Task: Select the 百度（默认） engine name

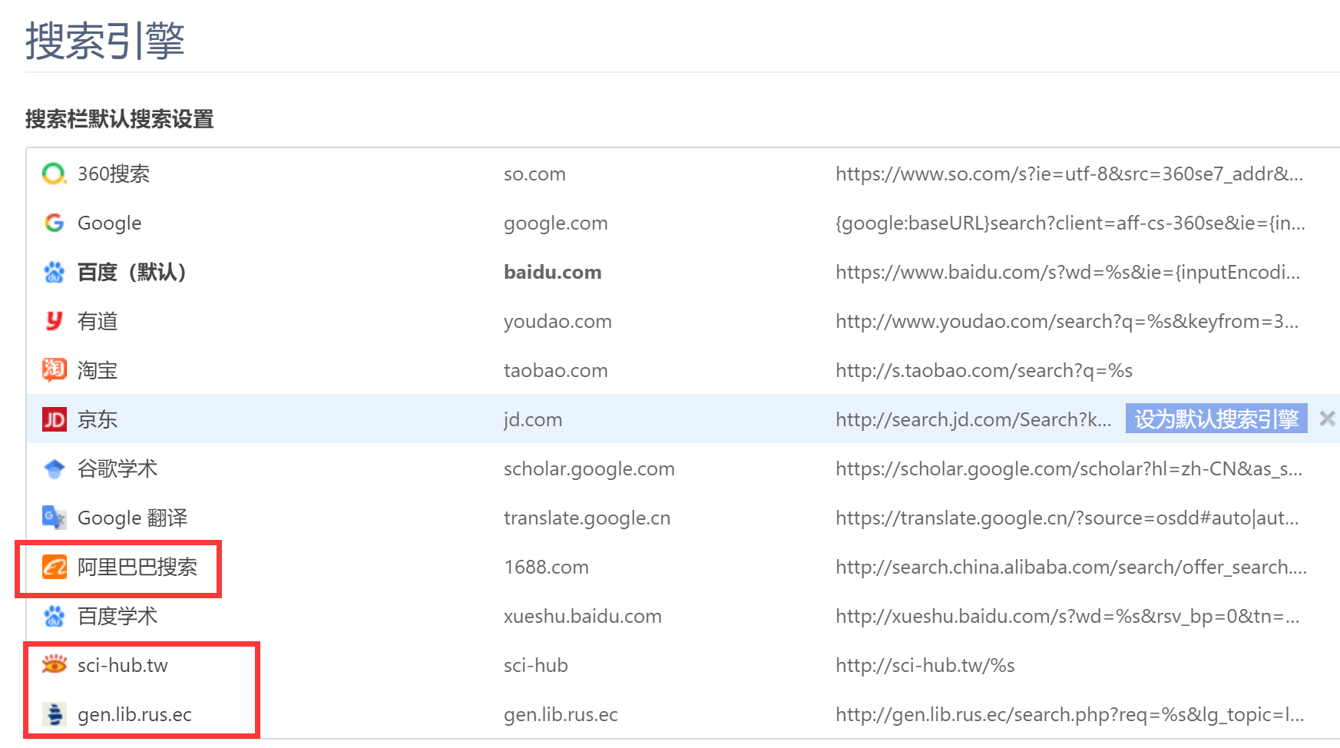Action: pyautogui.click(x=132, y=272)
